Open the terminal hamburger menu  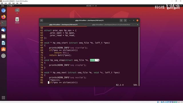click(x=125, y=20)
